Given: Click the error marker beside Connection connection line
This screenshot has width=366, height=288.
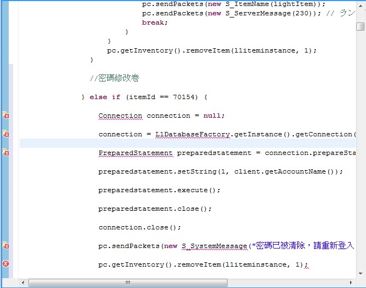Looking at the screenshot, I should [5, 115].
